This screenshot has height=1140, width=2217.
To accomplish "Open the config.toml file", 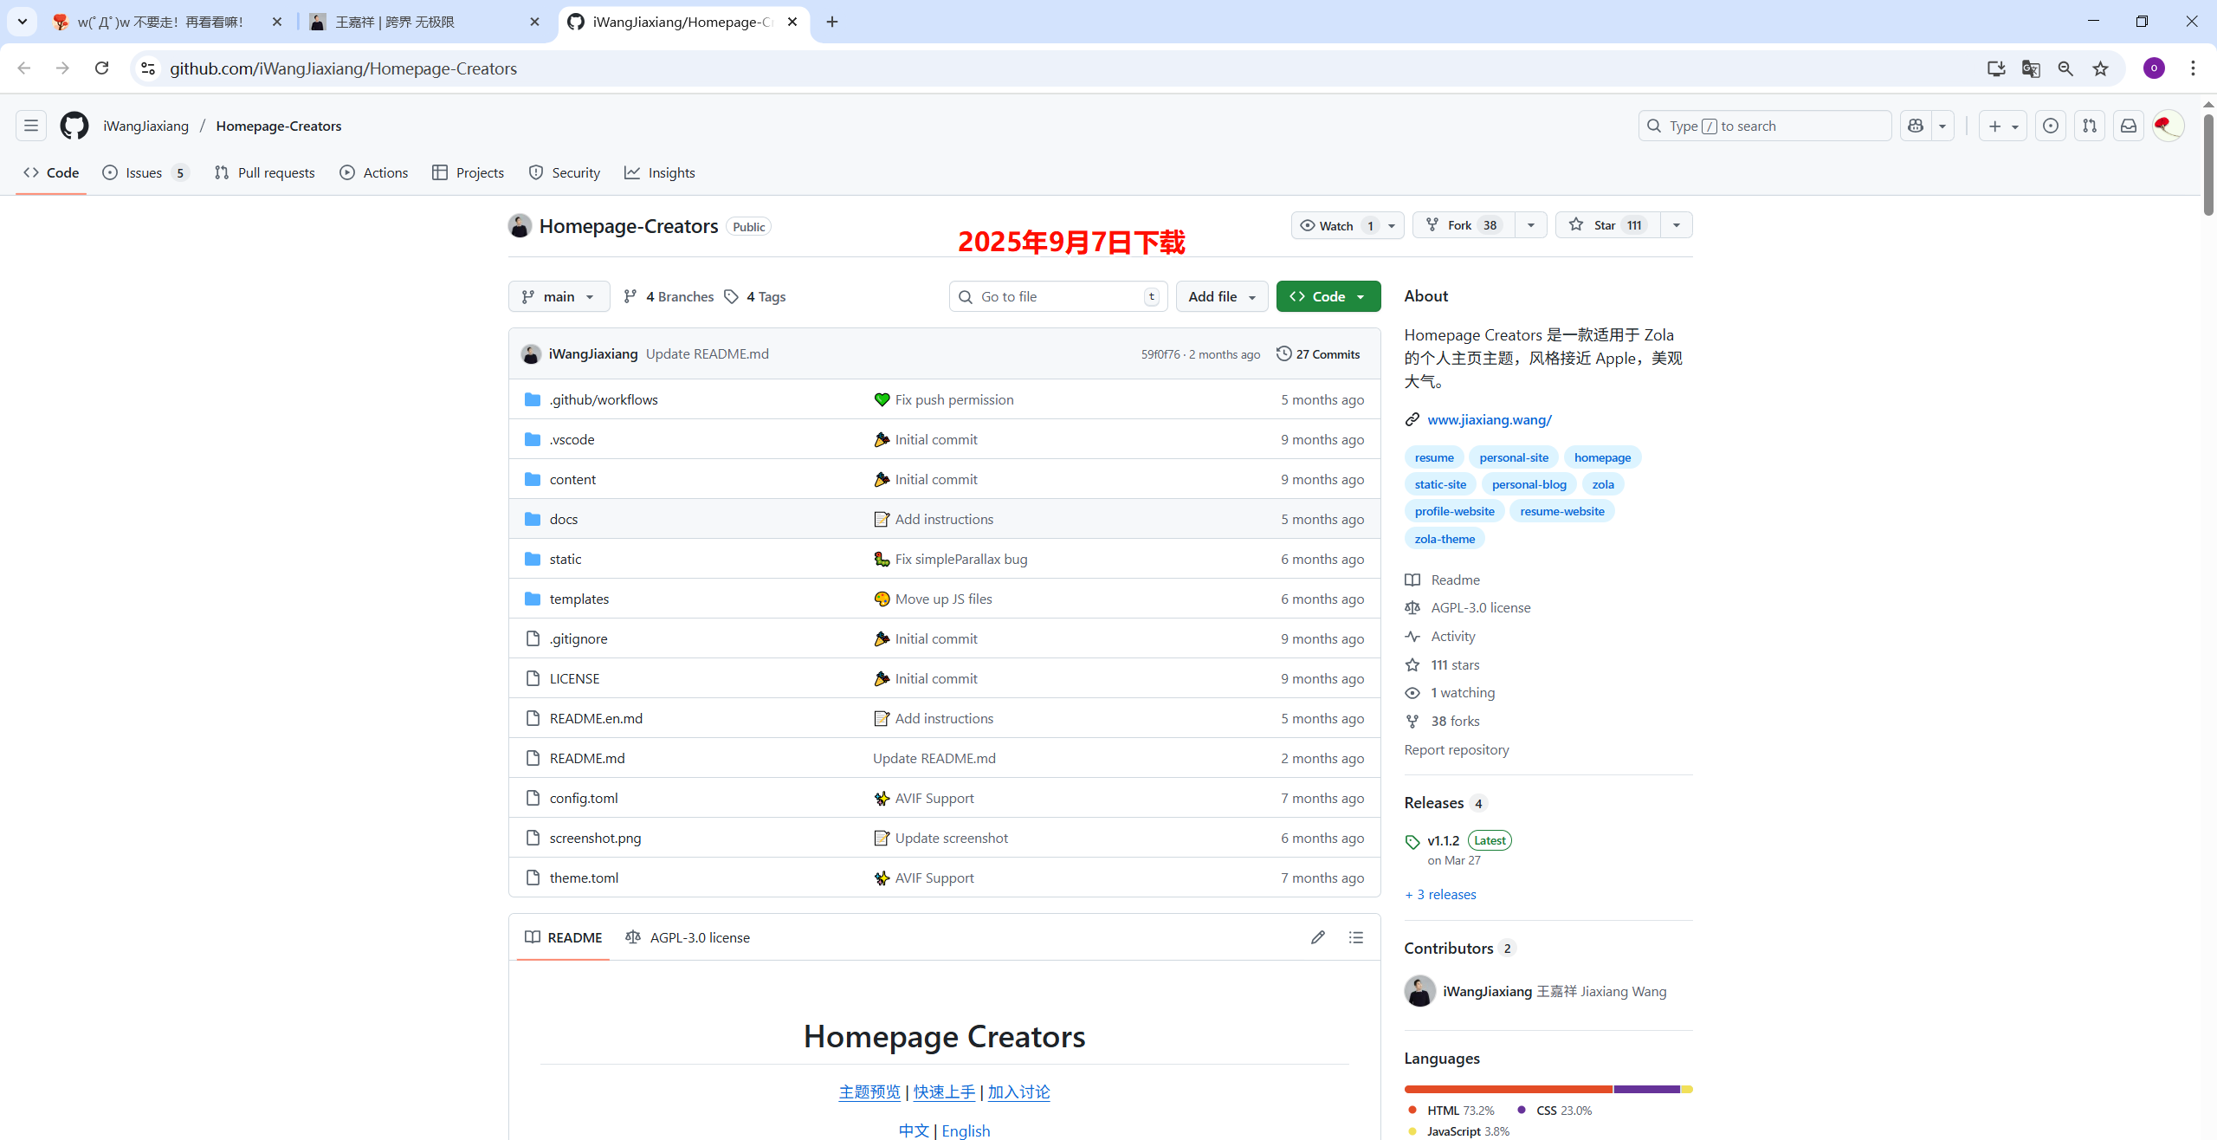I will tap(584, 798).
